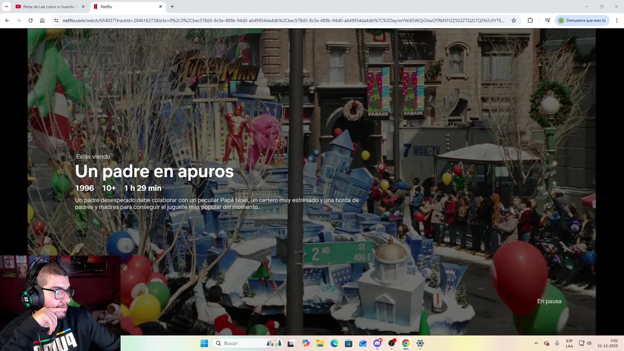Click the microphone tray icon
624x351 pixels.
(x=557, y=343)
